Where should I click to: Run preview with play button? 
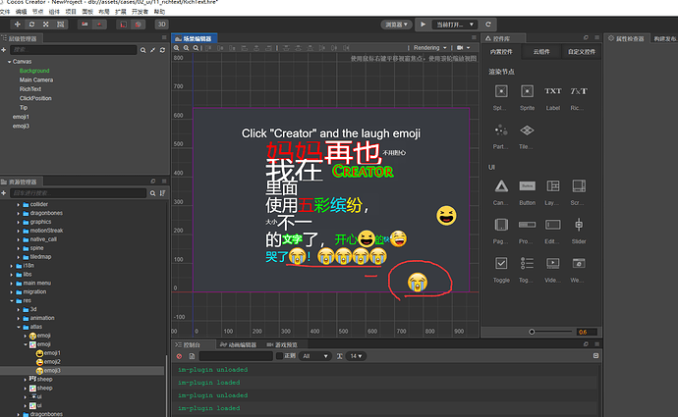click(423, 25)
